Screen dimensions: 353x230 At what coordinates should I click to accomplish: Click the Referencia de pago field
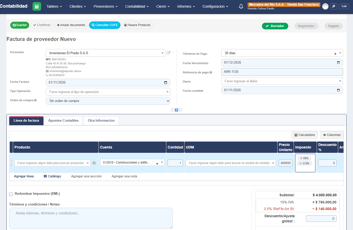282,72
